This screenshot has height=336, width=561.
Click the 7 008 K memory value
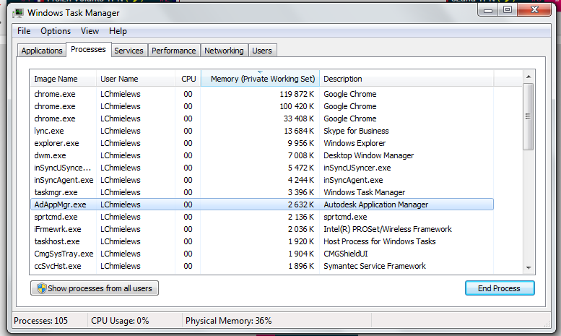click(x=301, y=155)
